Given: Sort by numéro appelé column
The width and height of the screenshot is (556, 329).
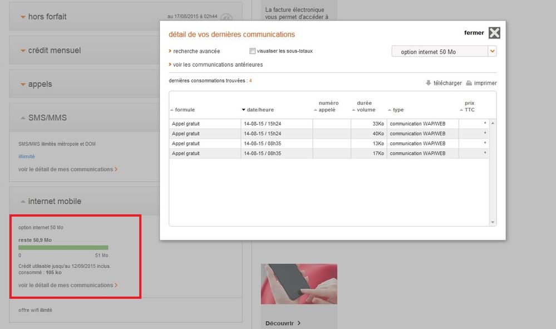Looking at the screenshot, I should pos(327,106).
